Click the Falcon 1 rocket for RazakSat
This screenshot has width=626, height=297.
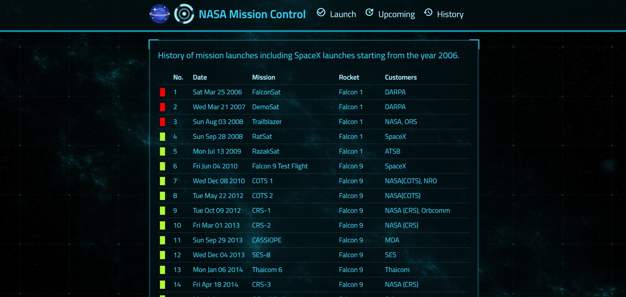click(x=351, y=151)
